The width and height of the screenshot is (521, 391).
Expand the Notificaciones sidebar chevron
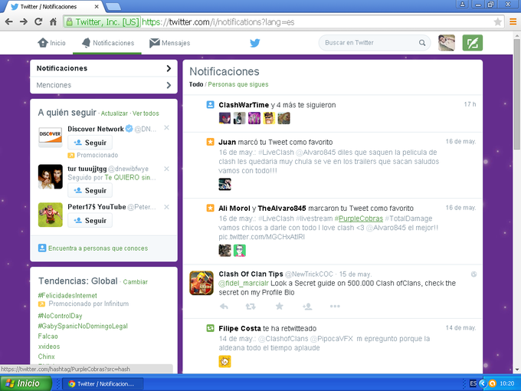(x=169, y=68)
